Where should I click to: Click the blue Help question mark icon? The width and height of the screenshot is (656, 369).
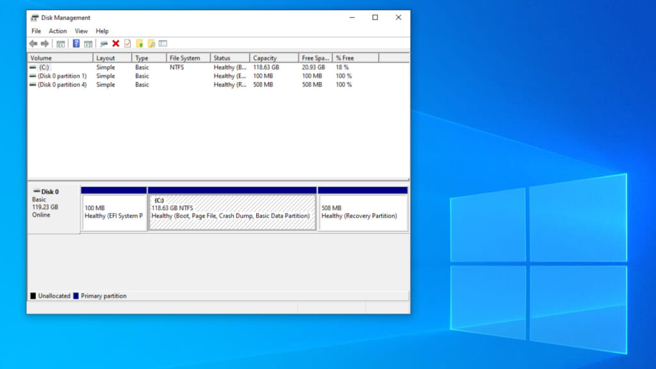pos(76,44)
